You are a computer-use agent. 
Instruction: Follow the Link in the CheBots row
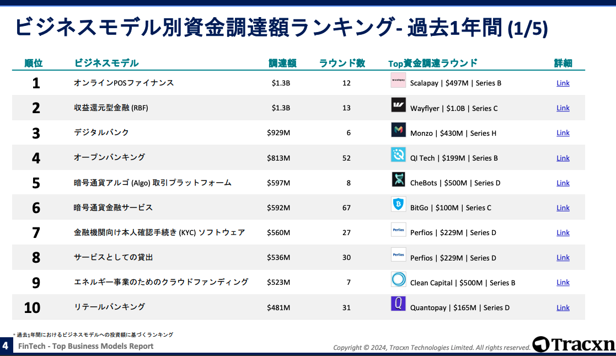point(563,183)
